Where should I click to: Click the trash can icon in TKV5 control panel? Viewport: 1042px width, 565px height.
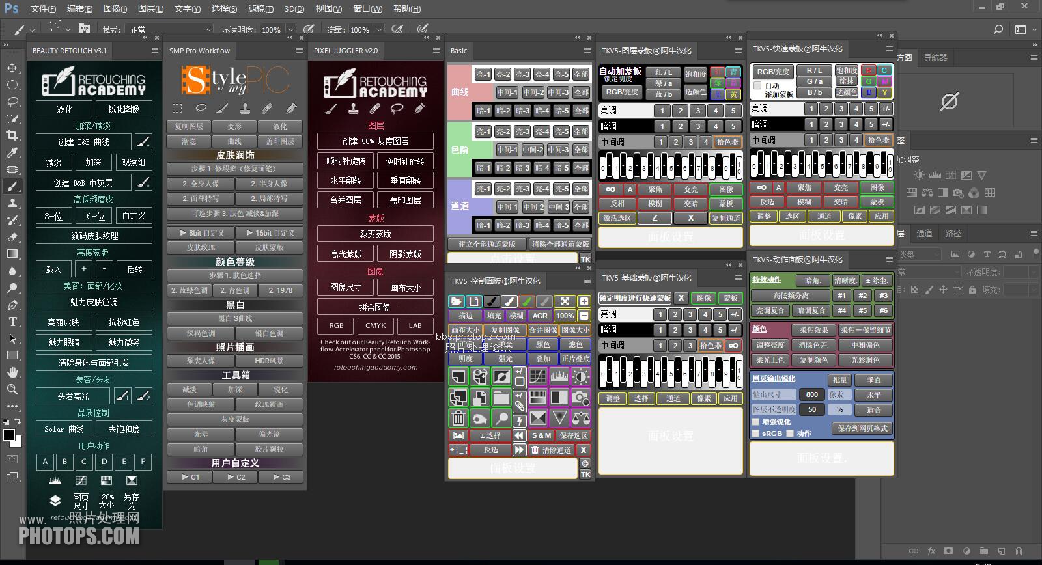tap(458, 417)
